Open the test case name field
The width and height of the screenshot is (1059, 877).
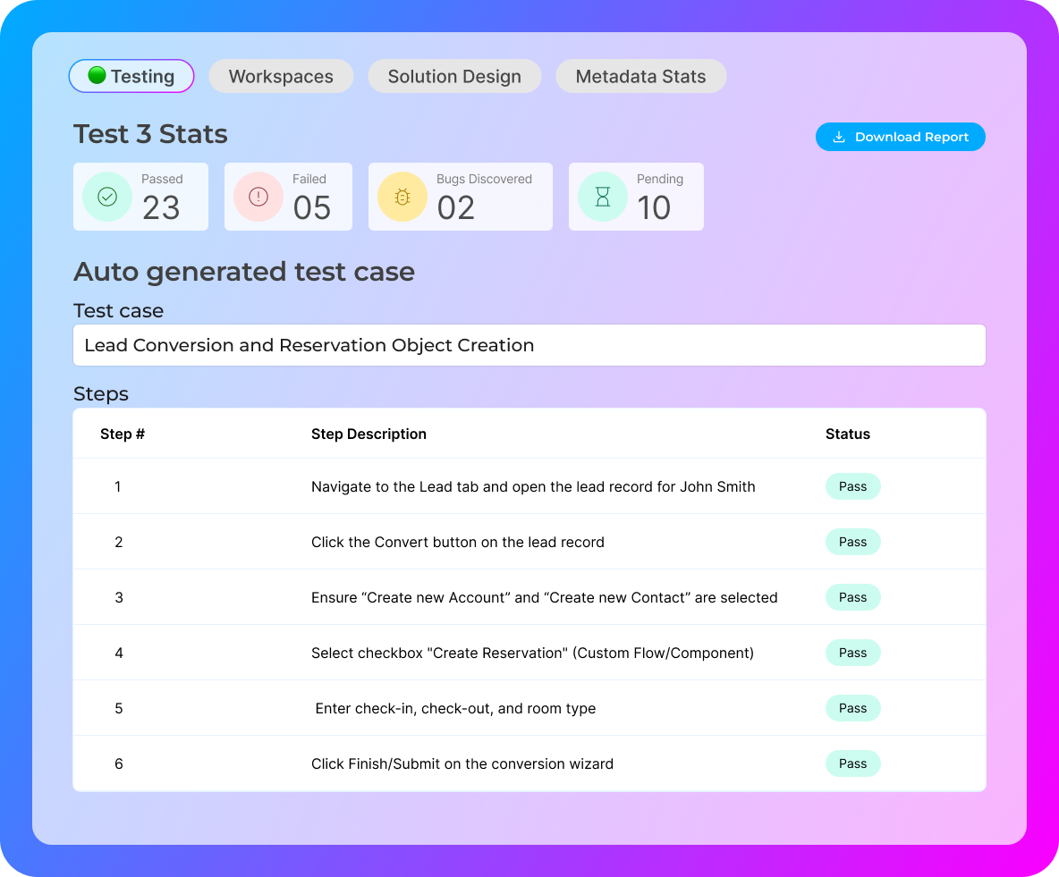pyautogui.click(x=529, y=345)
